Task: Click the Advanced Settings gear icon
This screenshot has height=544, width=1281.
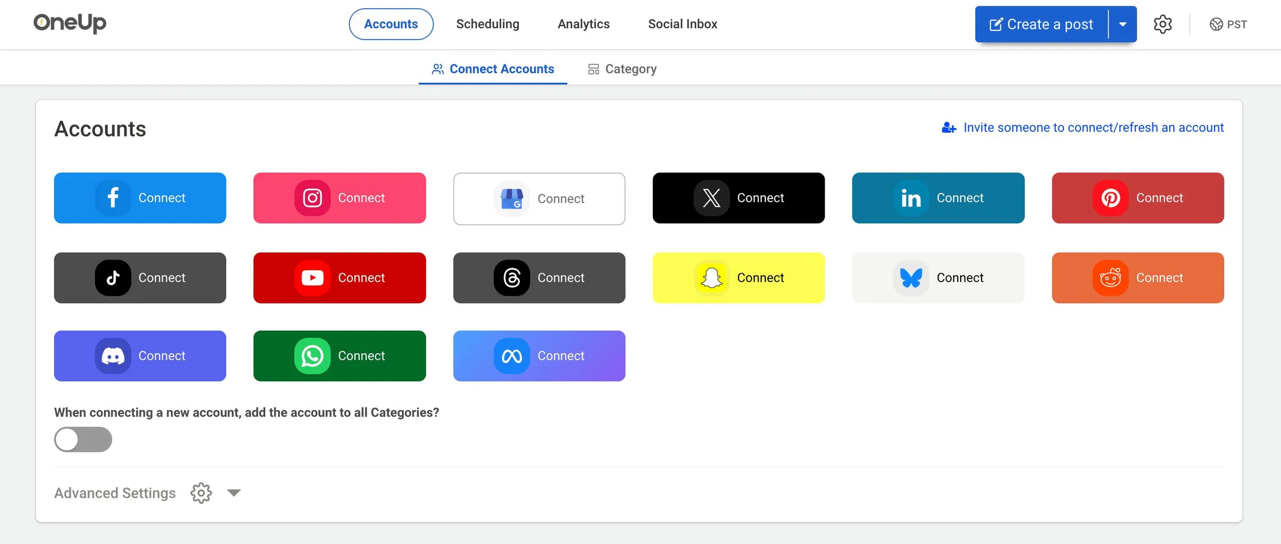Action: pos(201,493)
